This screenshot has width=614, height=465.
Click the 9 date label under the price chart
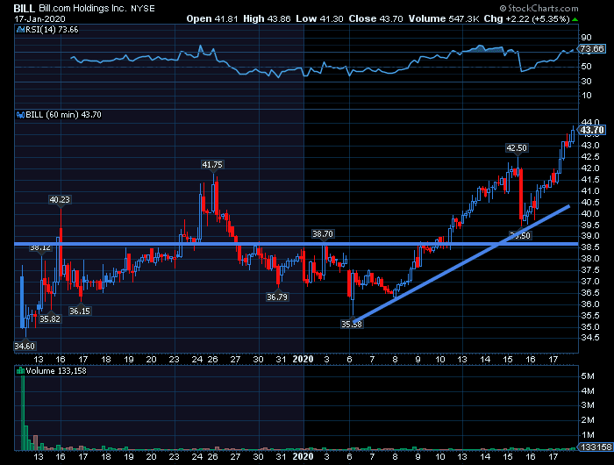click(x=418, y=359)
